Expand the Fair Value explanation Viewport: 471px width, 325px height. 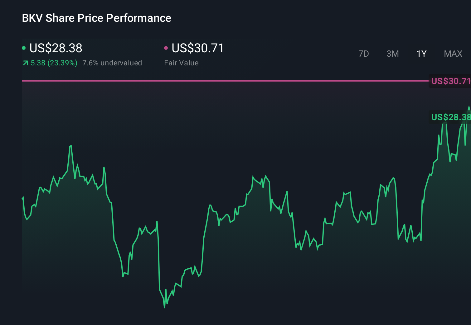click(181, 63)
